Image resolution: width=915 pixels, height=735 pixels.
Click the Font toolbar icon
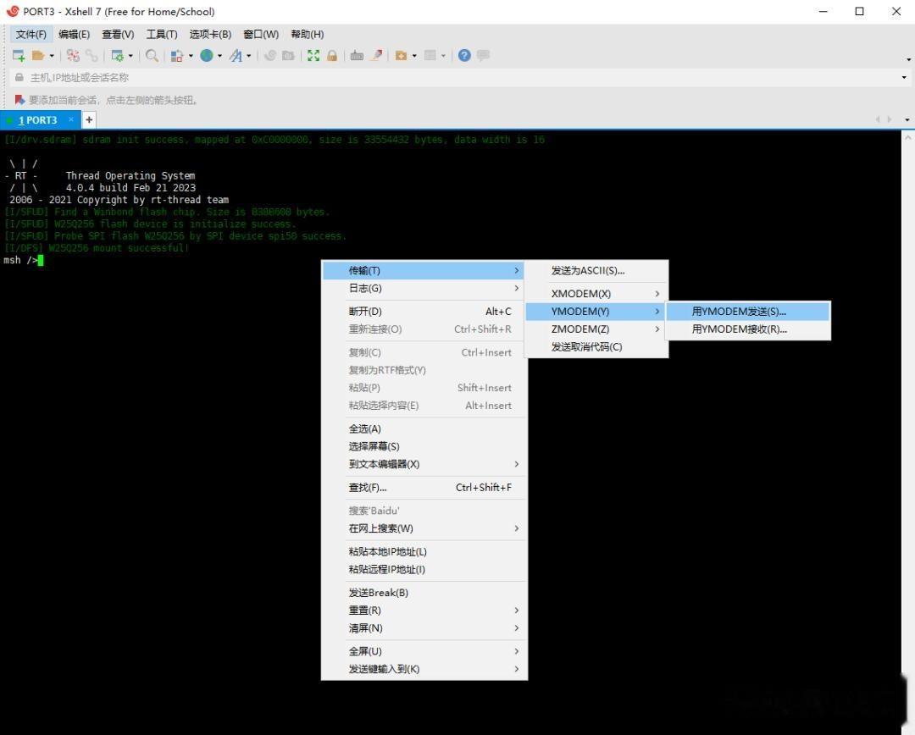tap(236, 55)
